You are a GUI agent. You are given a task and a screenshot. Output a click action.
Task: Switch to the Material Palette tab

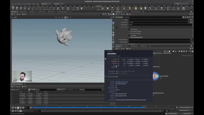(x=134, y=46)
